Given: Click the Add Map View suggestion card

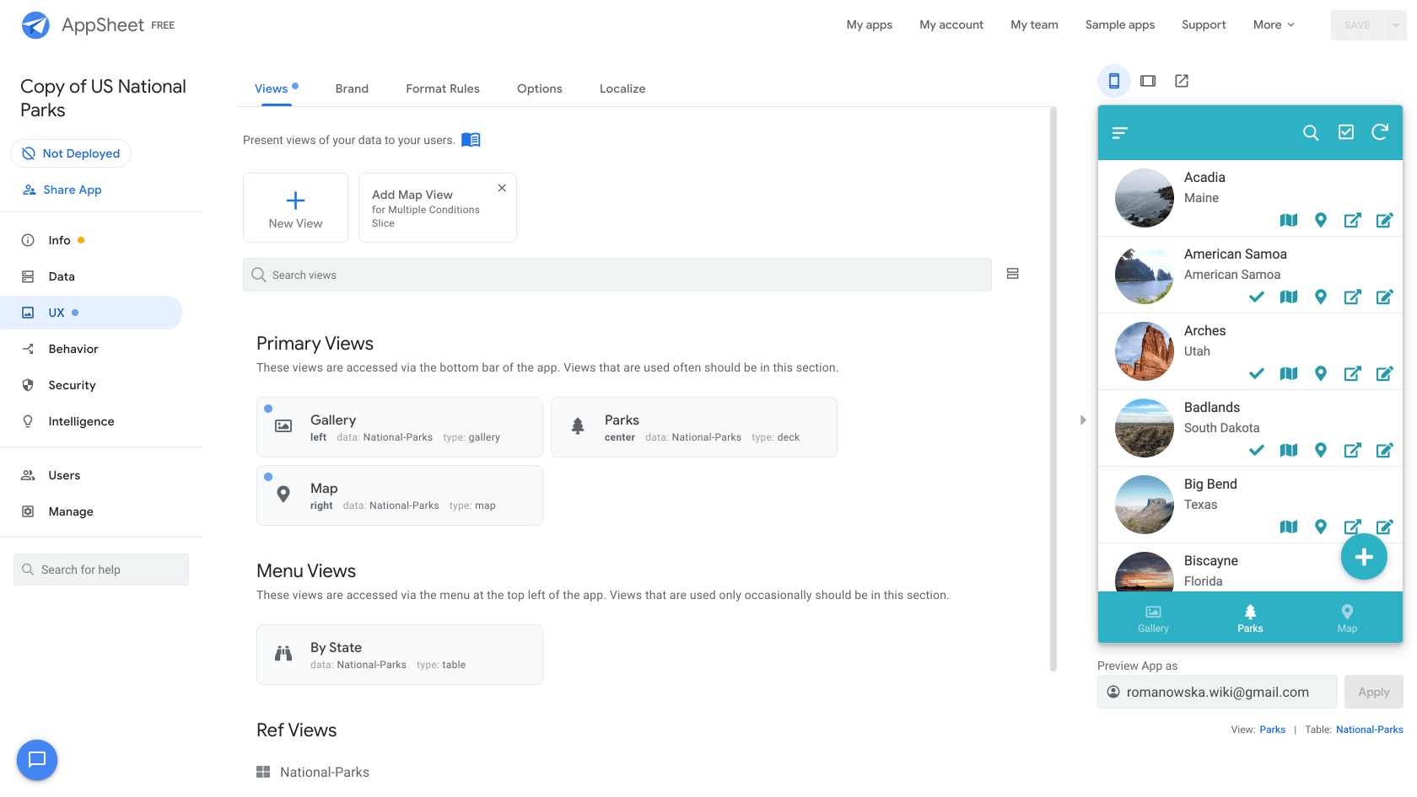Looking at the screenshot, I should 437,208.
